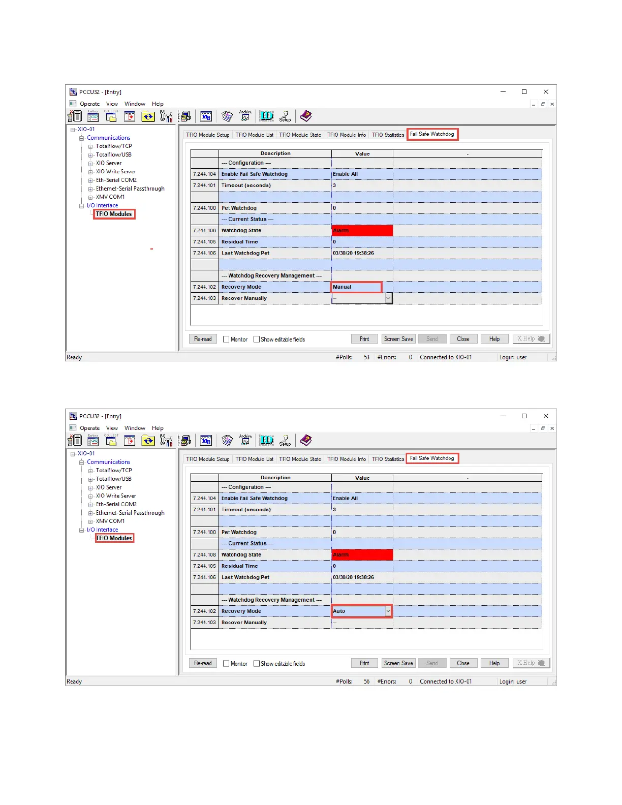Click the red-arrow window icon in the lower toolbar
Viewport: 622px width, 805px height.
pyautogui.click(x=130, y=441)
